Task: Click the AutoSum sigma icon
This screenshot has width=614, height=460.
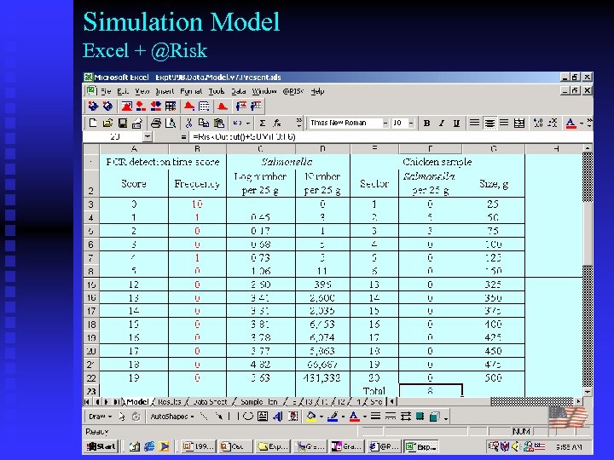Action: click(263, 124)
